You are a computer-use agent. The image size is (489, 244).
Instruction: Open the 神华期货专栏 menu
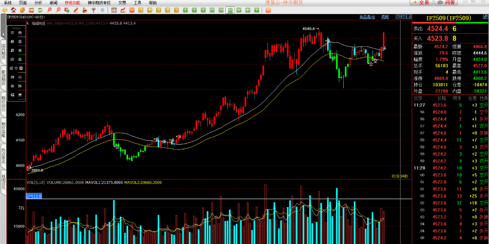tap(99, 3)
